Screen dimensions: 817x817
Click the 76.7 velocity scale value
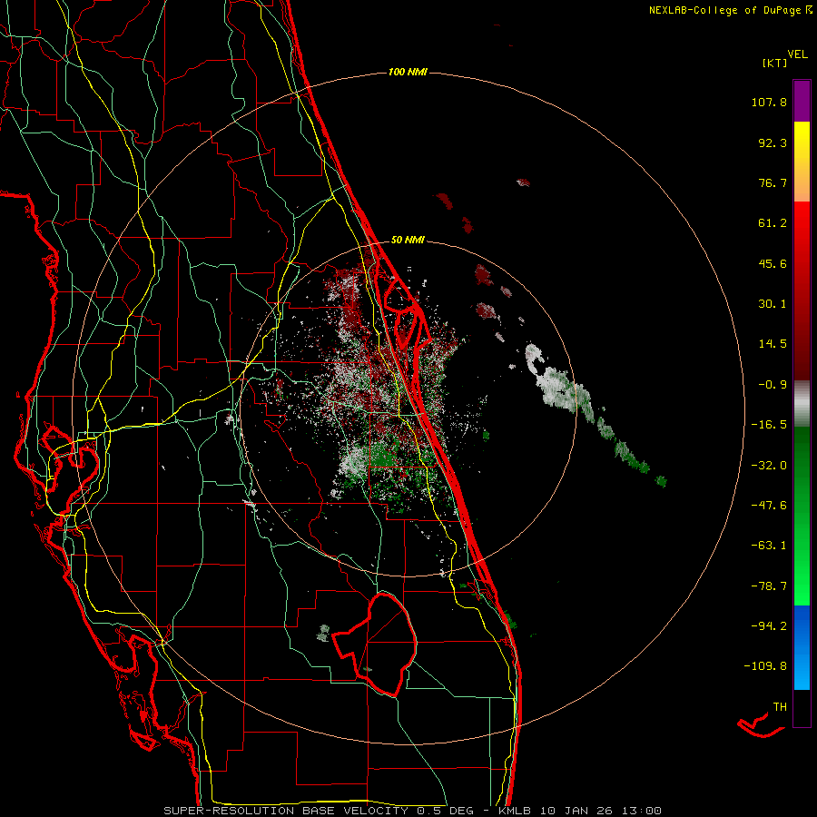click(x=773, y=182)
